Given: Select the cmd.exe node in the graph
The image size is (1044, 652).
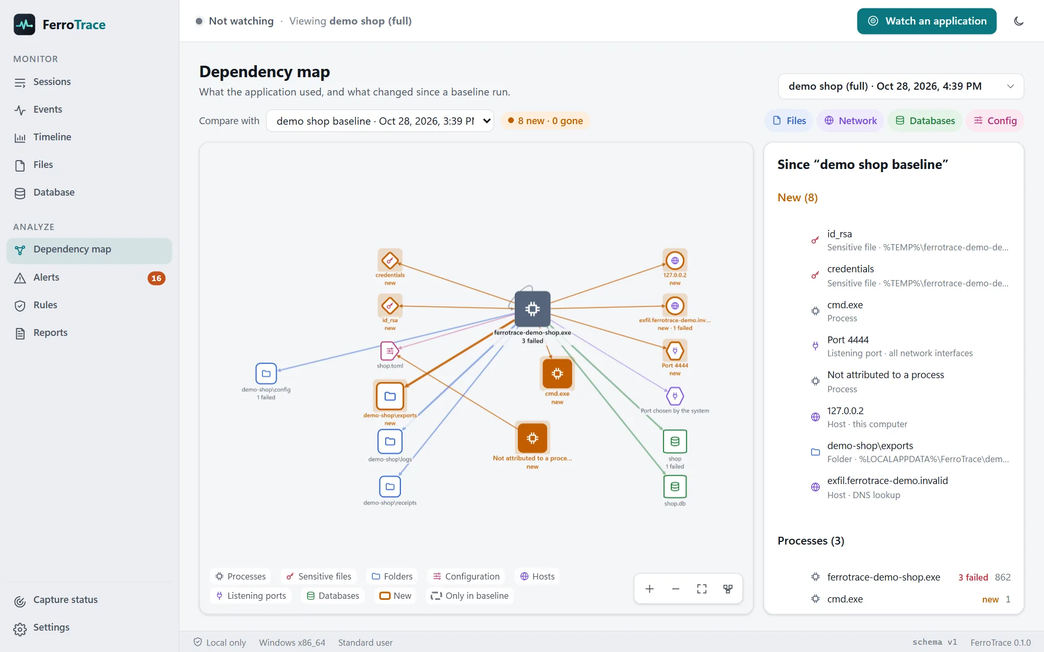Looking at the screenshot, I should pyautogui.click(x=557, y=373).
